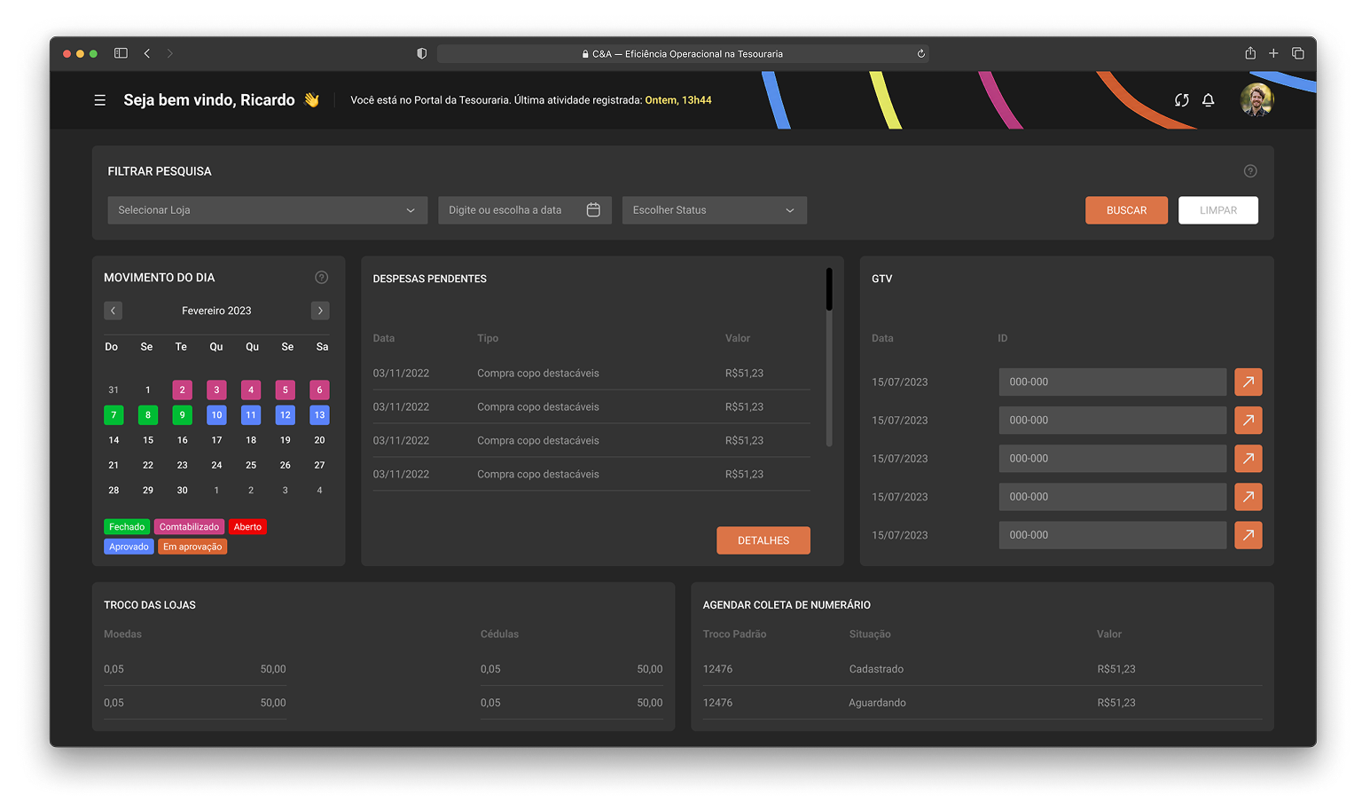Click the BUSCAR button
The image size is (1362, 811).
click(1126, 210)
